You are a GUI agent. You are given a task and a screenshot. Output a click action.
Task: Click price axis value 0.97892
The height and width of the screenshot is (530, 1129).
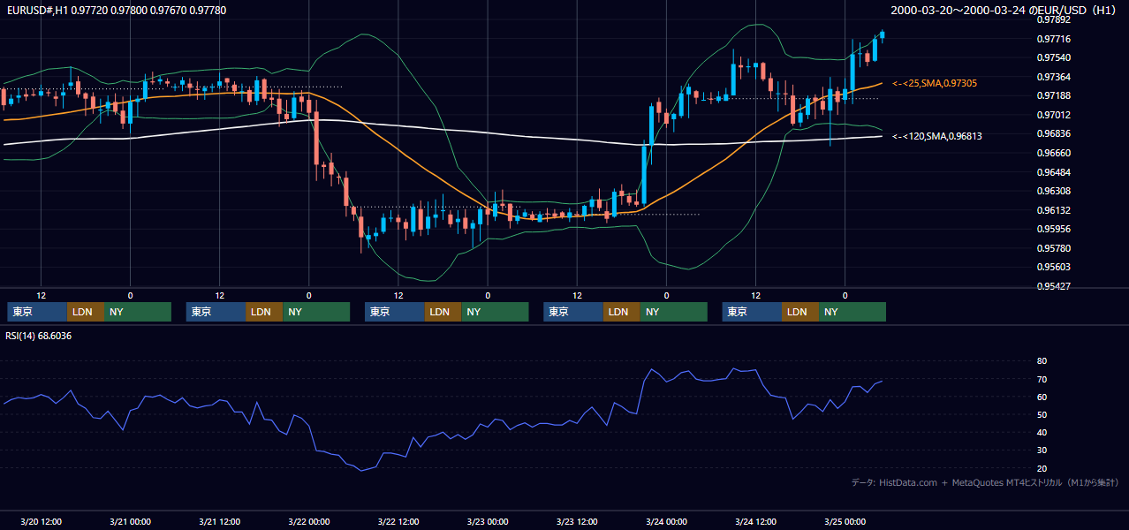tap(1053, 20)
